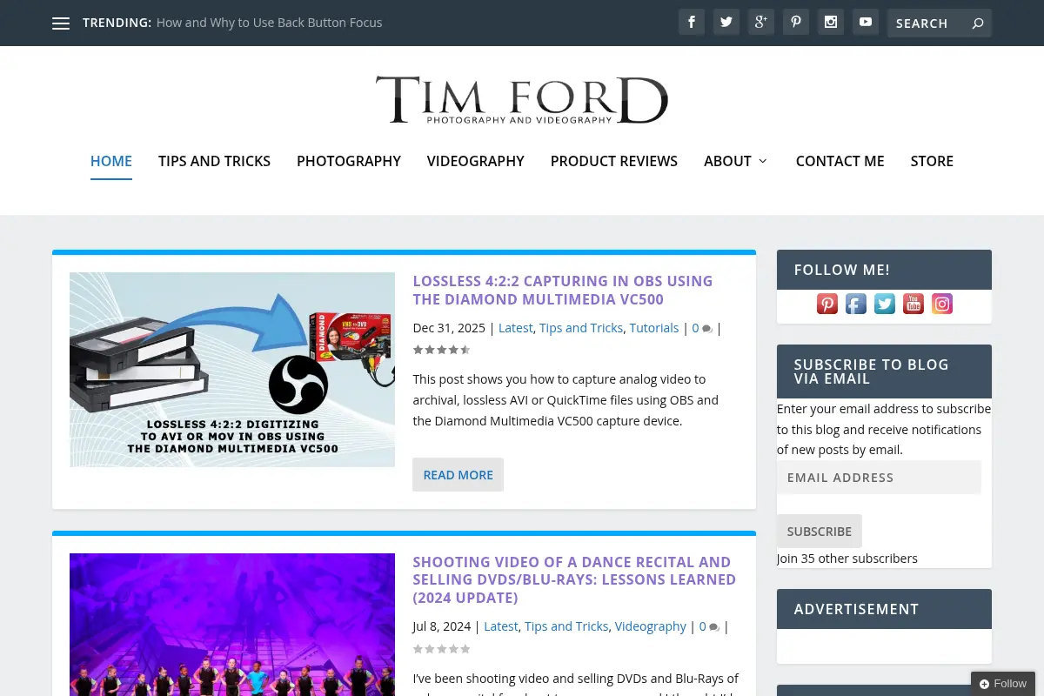Click 'Join 35 other subscribers' text

click(x=847, y=559)
